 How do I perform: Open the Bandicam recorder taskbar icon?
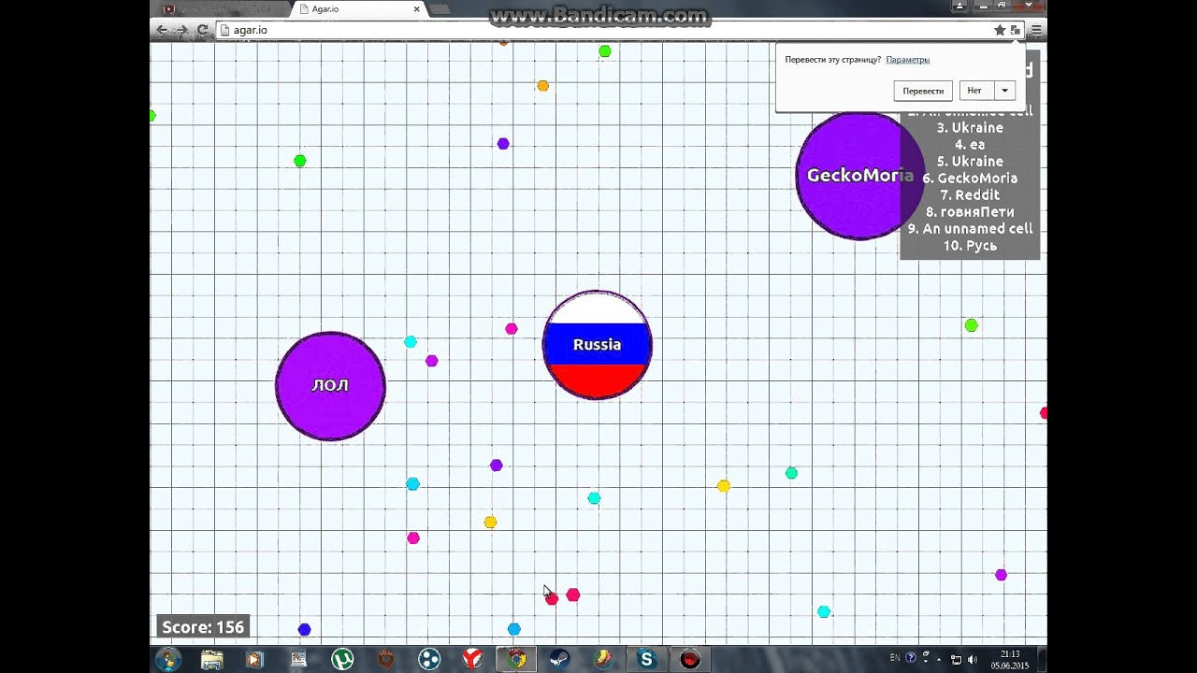point(690,659)
